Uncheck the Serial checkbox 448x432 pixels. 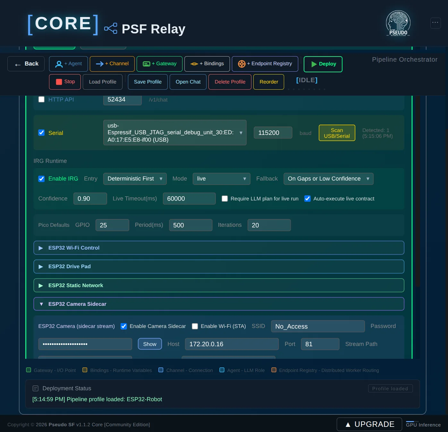pyautogui.click(x=41, y=133)
